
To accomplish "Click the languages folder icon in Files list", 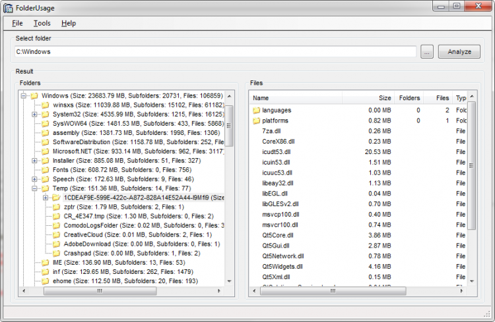I will [256, 110].
